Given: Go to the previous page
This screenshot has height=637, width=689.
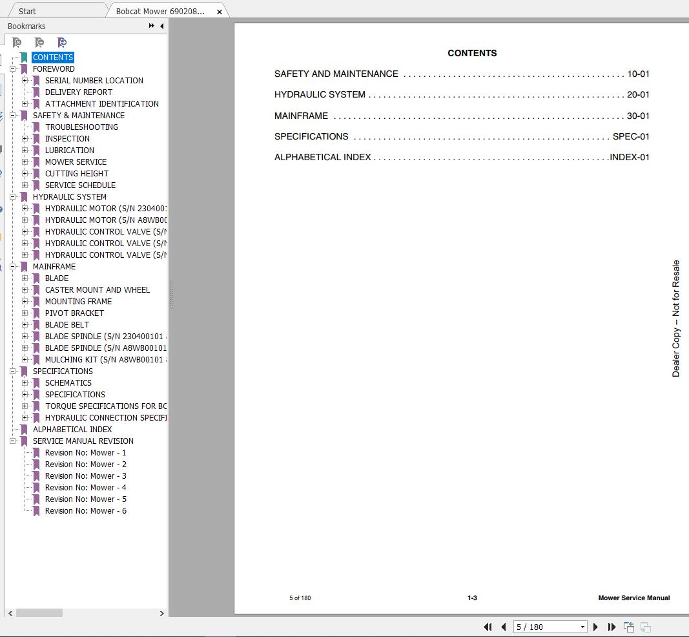Looking at the screenshot, I should click(x=504, y=627).
